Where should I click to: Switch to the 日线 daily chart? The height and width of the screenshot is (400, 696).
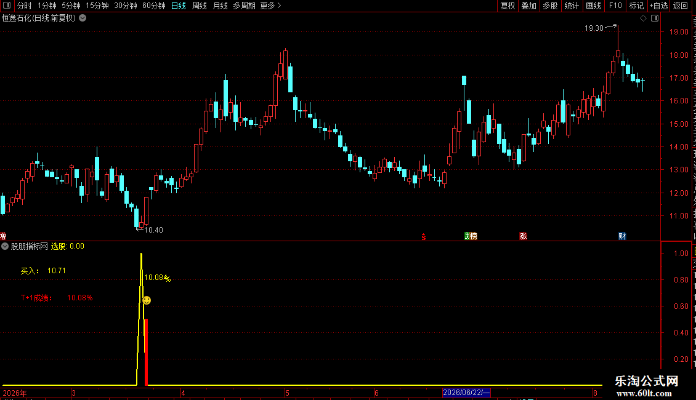tap(179, 6)
